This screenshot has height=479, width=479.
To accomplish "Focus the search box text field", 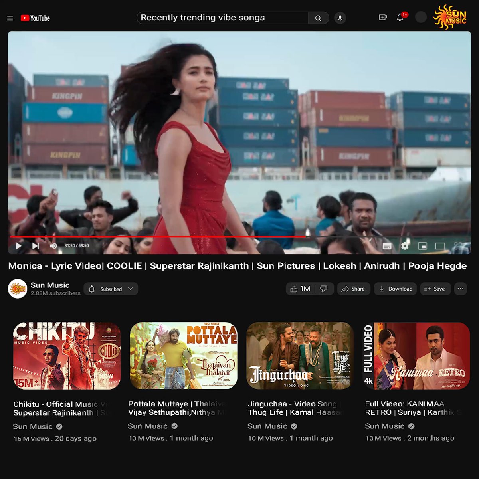I will coord(222,18).
